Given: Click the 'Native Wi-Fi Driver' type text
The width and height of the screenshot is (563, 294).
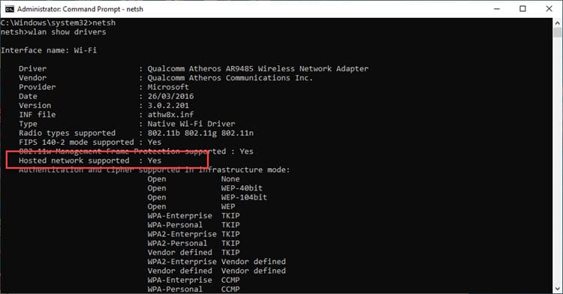Looking at the screenshot, I should point(191,124).
